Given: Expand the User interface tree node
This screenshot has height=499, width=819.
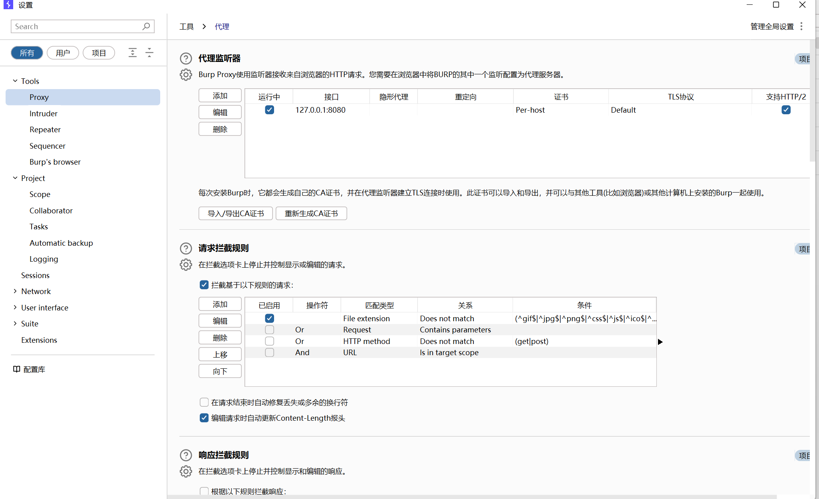Looking at the screenshot, I should point(15,308).
